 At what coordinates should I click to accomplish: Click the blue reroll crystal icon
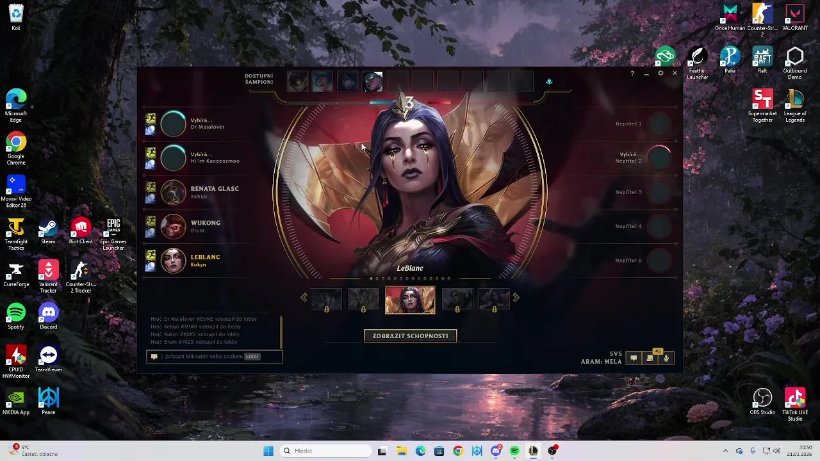pyautogui.click(x=549, y=81)
